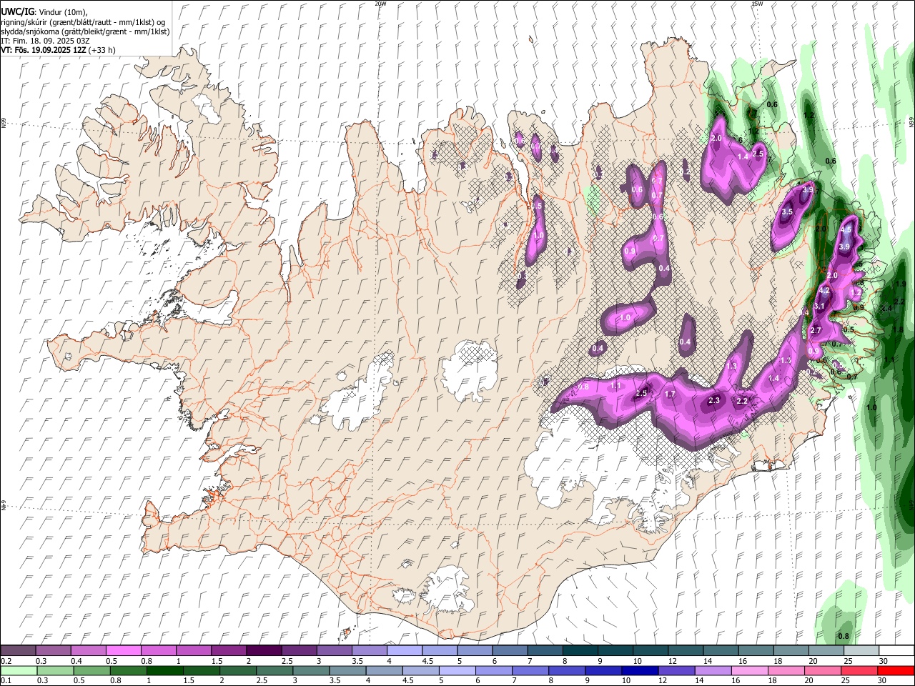Image resolution: width=915 pixels, height=686 pixels.
Task: Click the white 30 swatch ending the snow legend
Action: point(897,650)
